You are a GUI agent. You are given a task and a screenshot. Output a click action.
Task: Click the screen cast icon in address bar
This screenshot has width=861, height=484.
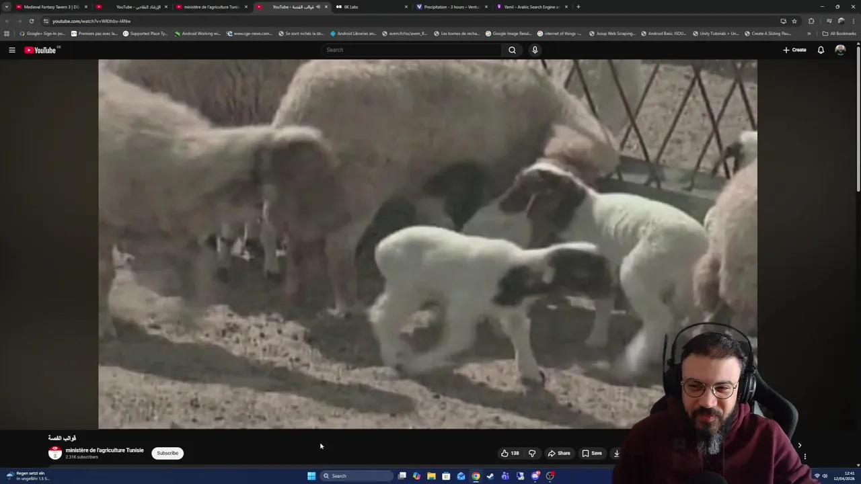click(x=783, y=21)
